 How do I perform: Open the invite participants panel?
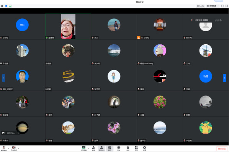pyautogui.click(x=93, y=148)
